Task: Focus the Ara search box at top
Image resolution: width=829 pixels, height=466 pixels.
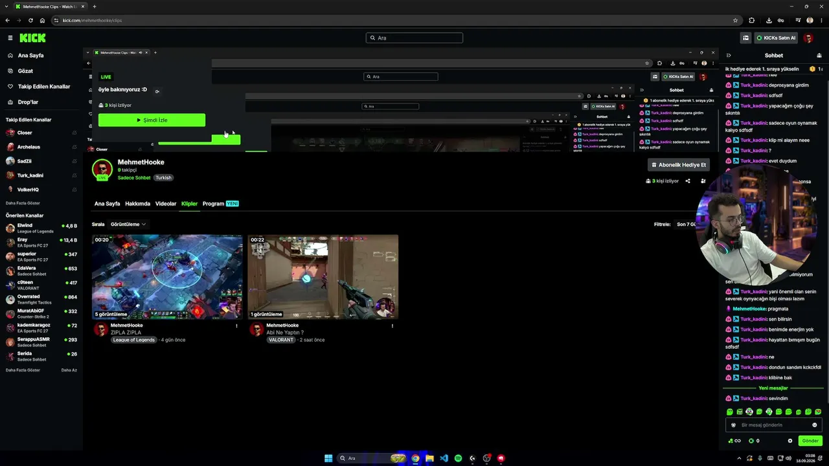Action: tap(414, 38)
